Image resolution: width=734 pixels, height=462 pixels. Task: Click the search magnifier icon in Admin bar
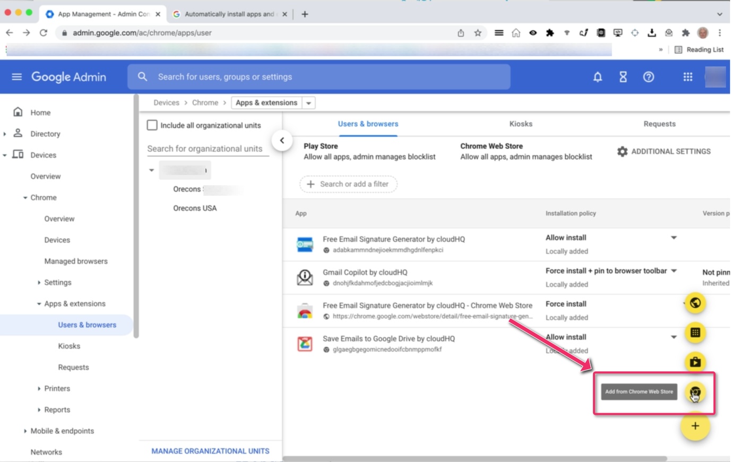[142, 77]
